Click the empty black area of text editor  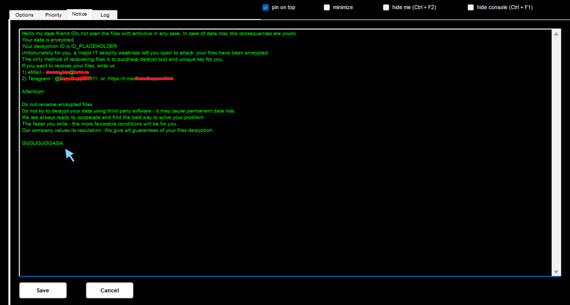[x=287, y=212]
